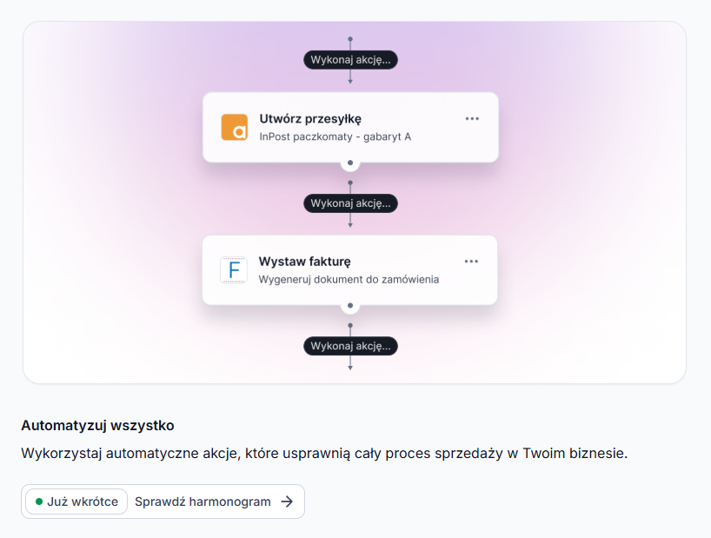This screenshot has height=538, width=711.
Task: Click the description paragraph about automatyczne akcje
Action: (323, 454)
